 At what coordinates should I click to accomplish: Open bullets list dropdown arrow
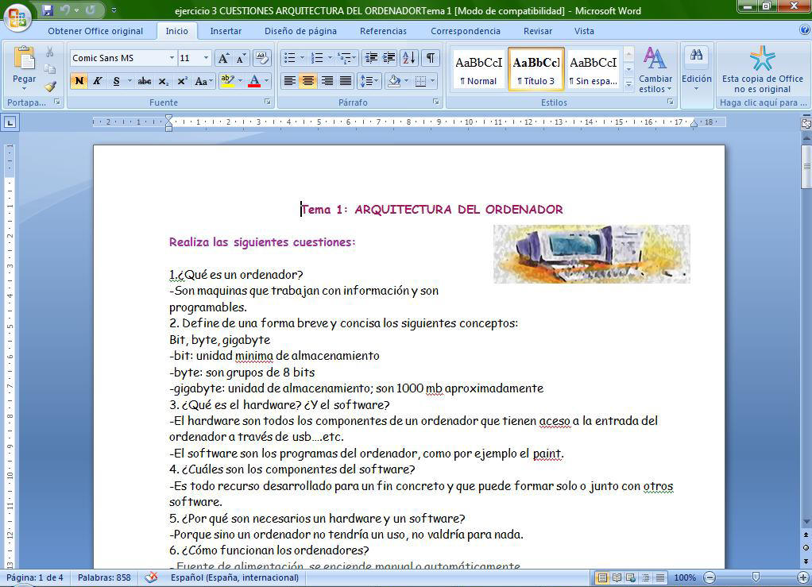coord(302,57)
